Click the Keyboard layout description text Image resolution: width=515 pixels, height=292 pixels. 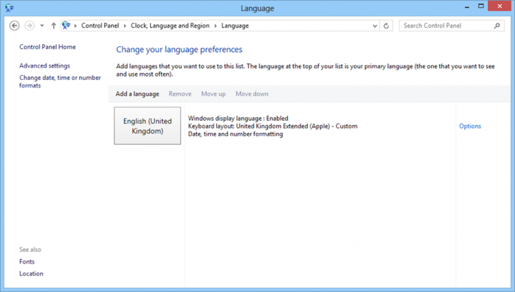[x=272, y=126]
